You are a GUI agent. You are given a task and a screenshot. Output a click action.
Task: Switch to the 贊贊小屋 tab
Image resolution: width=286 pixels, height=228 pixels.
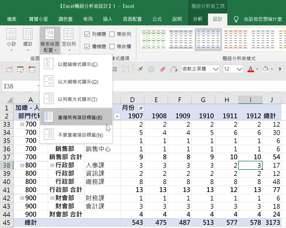(38, 19)
